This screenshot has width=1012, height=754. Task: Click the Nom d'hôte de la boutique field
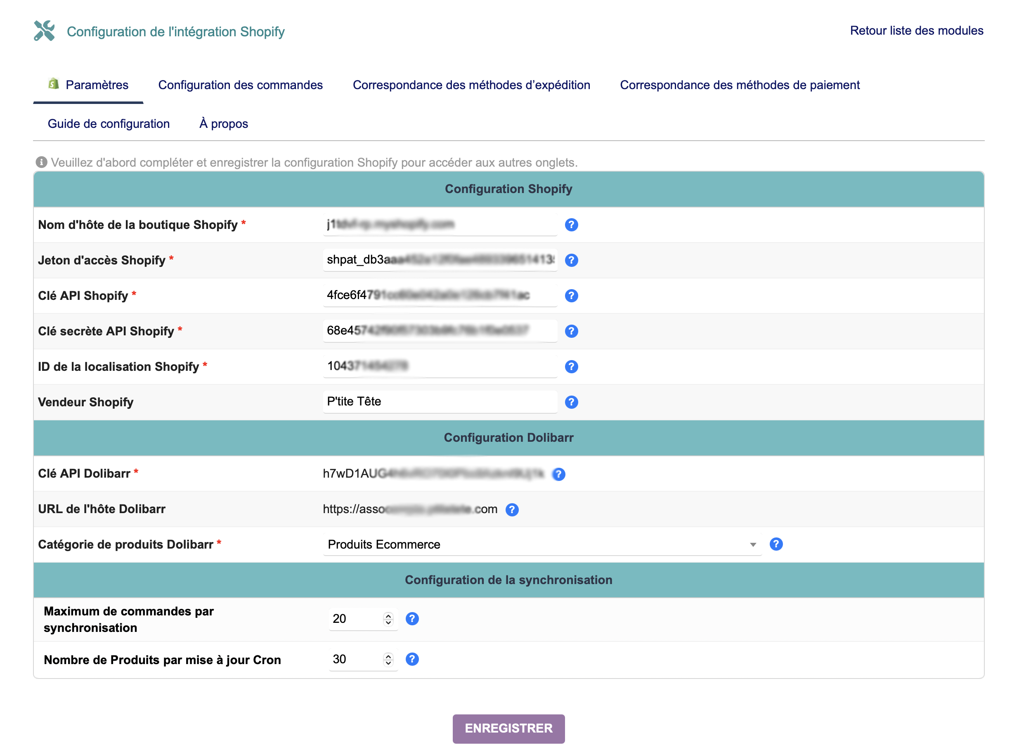click(440, 224)
